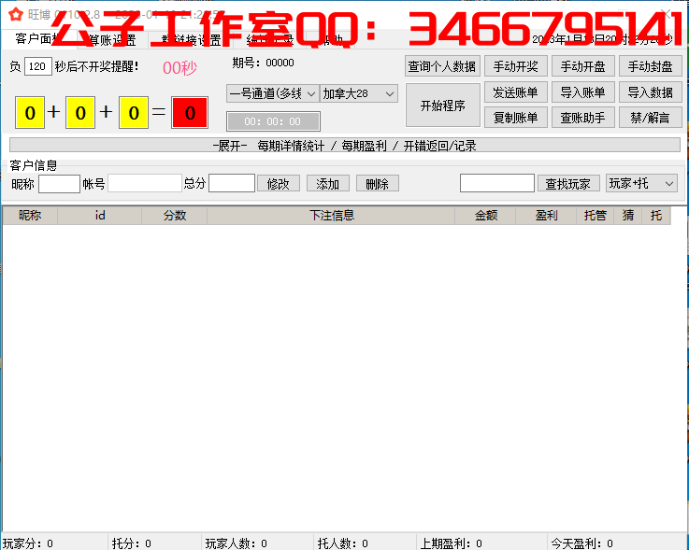Start the program with 开始程序
This screenshot has width=689, height=550.
442,106
